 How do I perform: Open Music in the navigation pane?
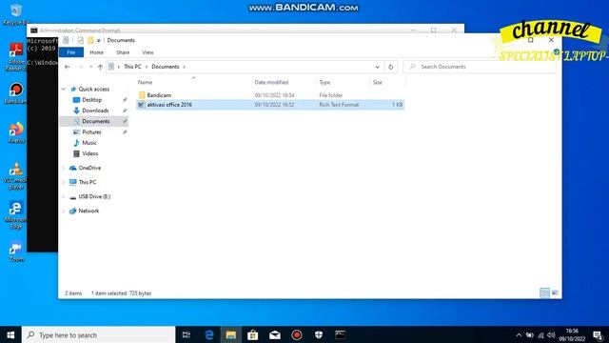pyautogui.click(x=88, y=143)
